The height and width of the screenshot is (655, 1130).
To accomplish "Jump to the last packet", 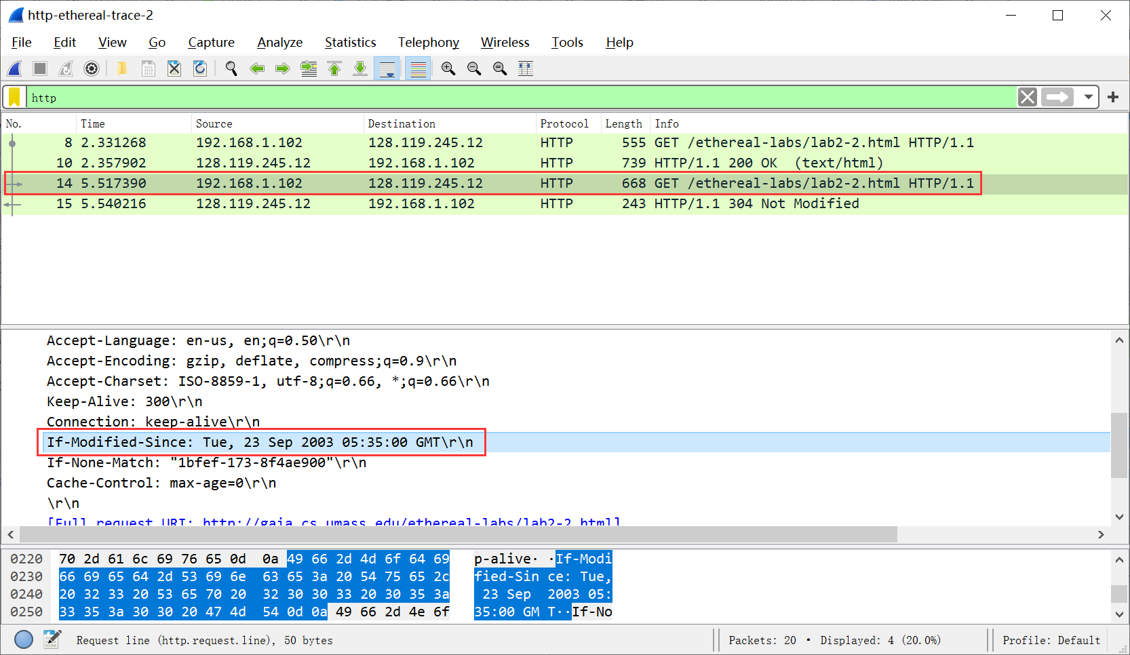I will coord(360,68).
